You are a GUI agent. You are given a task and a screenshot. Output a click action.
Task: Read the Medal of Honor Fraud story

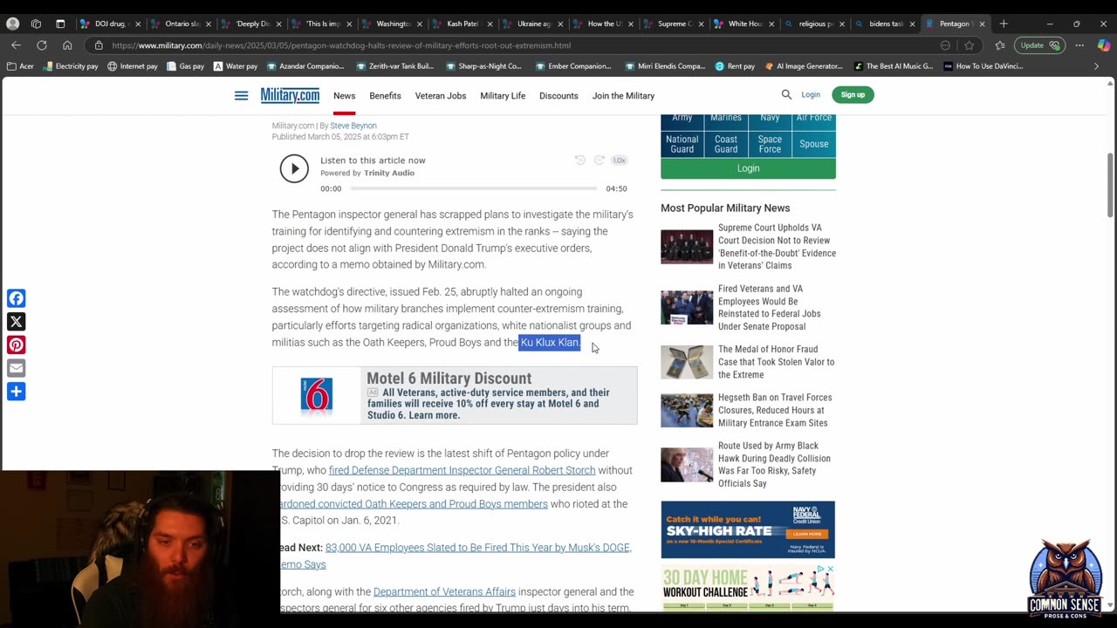[776, 362]
